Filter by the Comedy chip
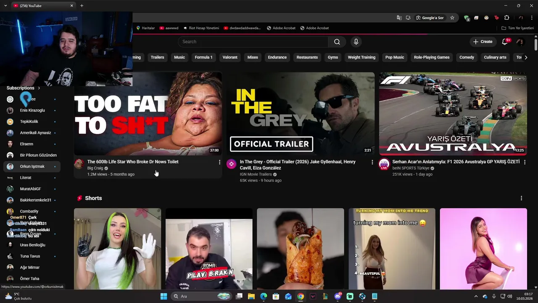538x303 pixels. coord(467,57)
